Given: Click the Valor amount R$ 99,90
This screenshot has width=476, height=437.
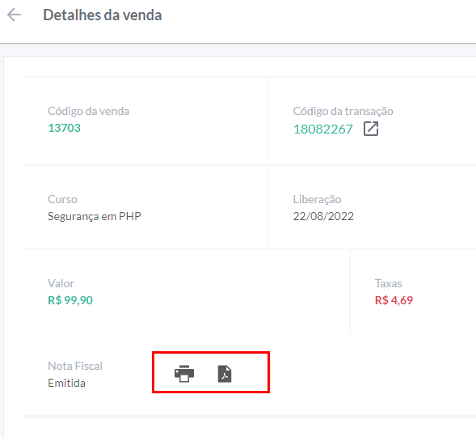Looking at the screenshot, I should point(70,300).
